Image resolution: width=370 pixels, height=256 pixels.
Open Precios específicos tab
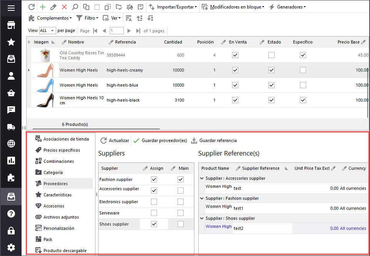coord(58,150)
